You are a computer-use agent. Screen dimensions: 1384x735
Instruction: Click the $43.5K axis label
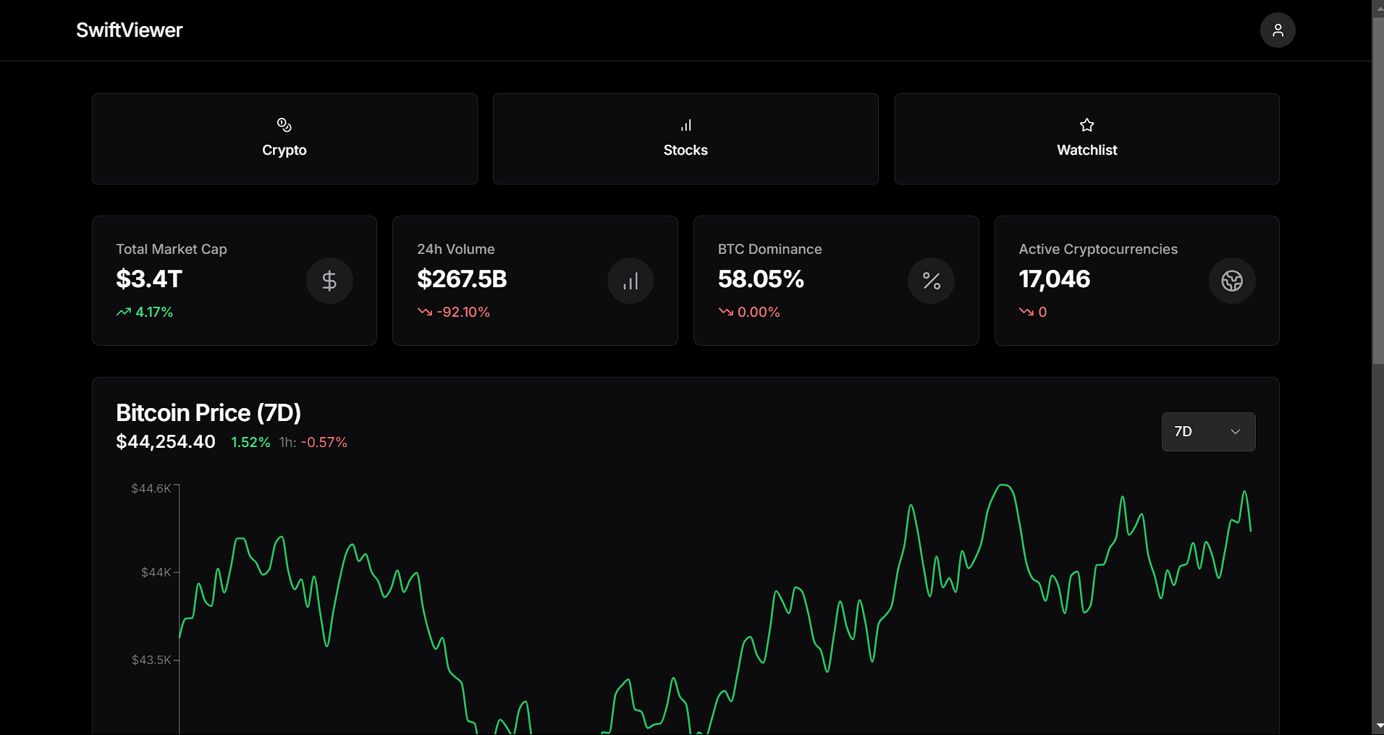(x=151, y=660)
